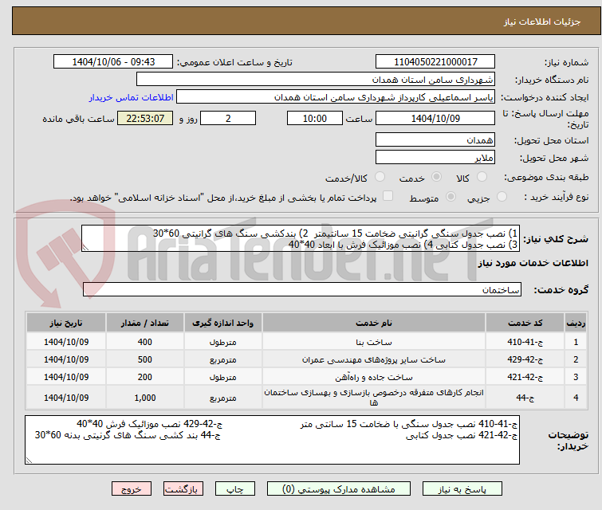Click the خروج exit button

(x=132, y=489)
